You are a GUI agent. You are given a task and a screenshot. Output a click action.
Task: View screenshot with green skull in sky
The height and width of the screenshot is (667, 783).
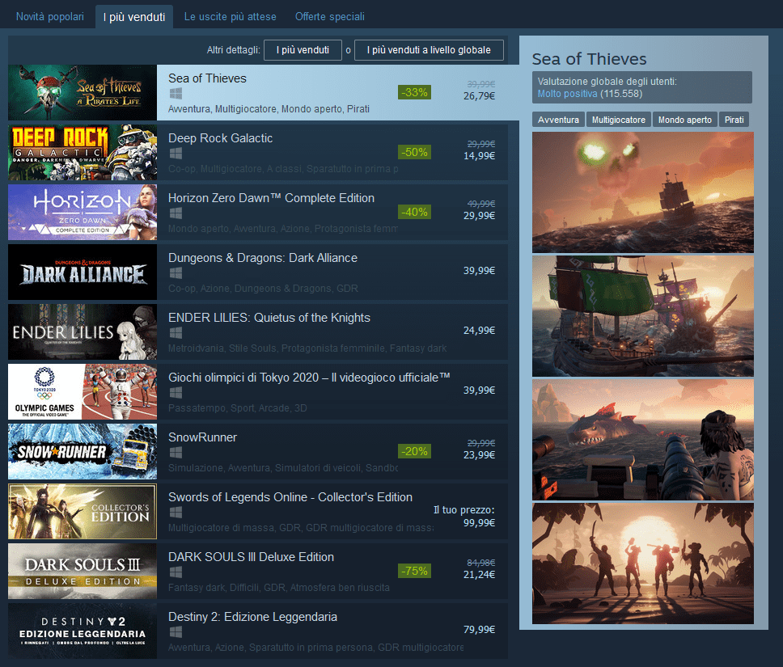pyautogui.click(x=643, y=192)
